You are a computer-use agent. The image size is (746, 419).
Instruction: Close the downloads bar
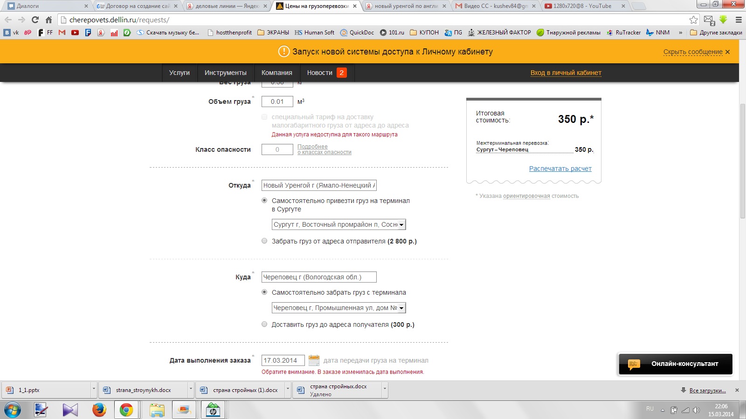click(737, 390)
